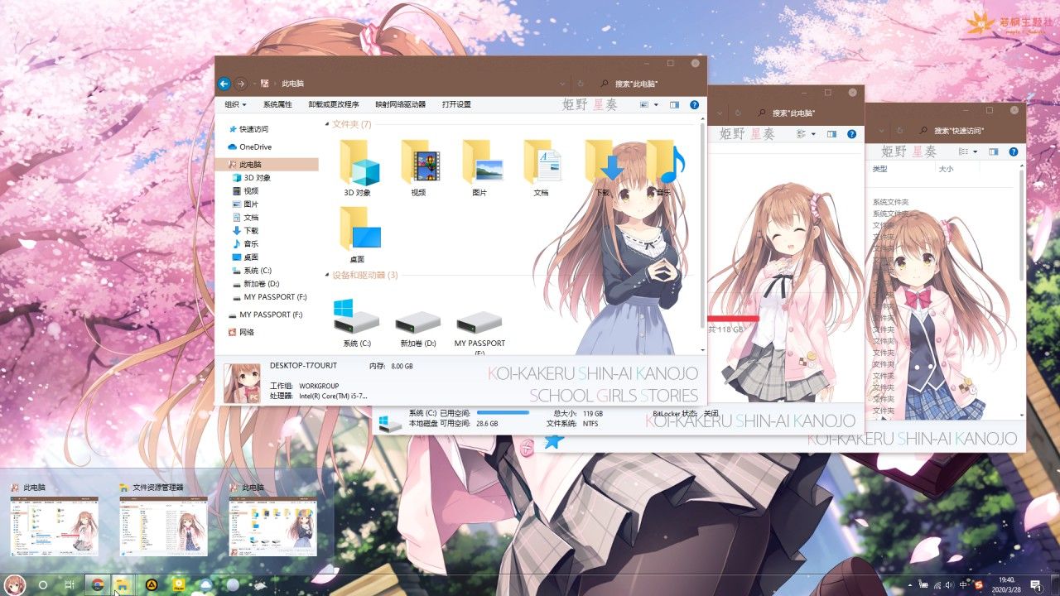Toggle preview pane in front 此电脑 window
The width and height of the screenshot is (1060, 596).
(674, 105)
